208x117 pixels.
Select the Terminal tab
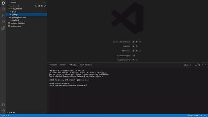73,65
